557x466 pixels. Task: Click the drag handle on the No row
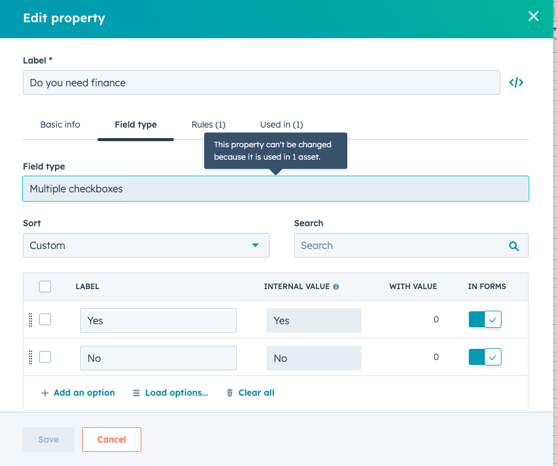click(x=31, y=357)
